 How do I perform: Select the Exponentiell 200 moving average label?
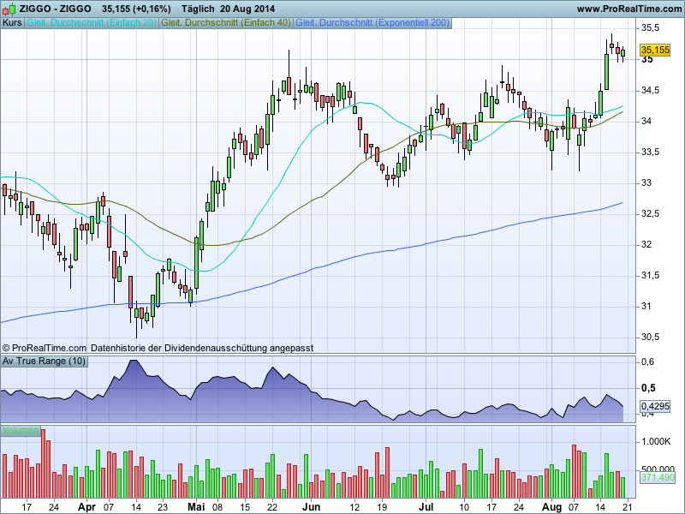coord(372,23)
